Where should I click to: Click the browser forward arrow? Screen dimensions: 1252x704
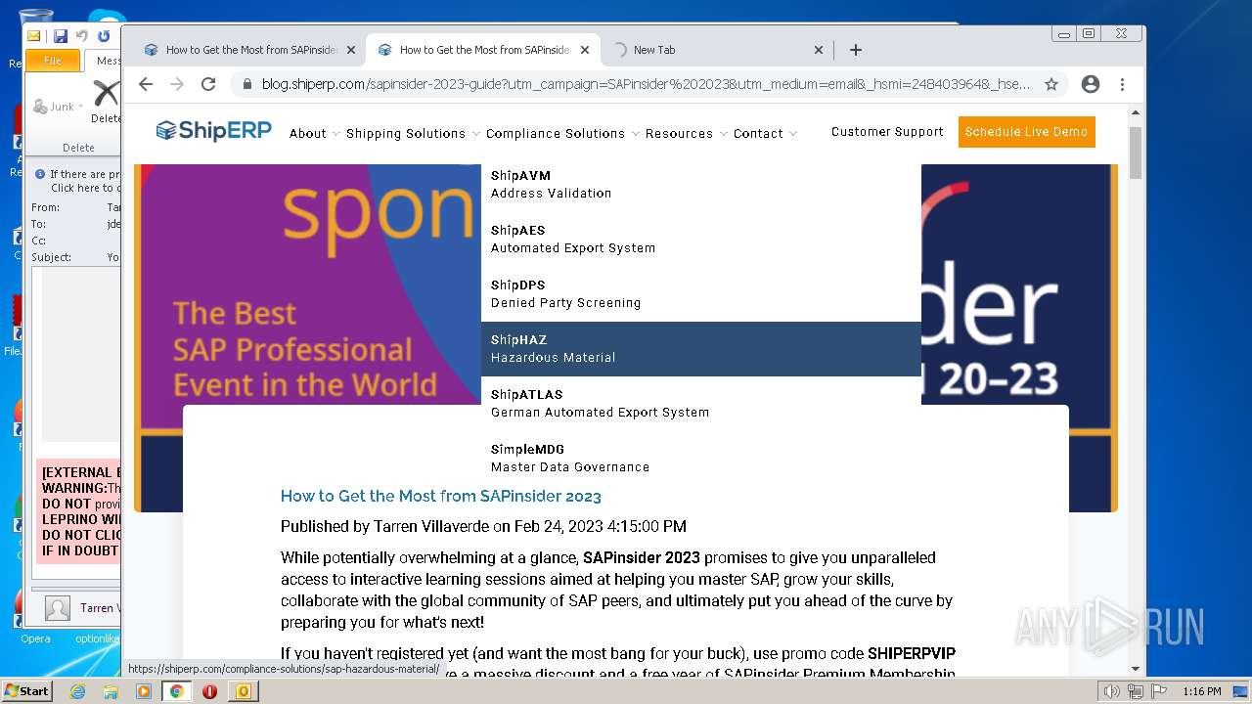coord(177,84)
